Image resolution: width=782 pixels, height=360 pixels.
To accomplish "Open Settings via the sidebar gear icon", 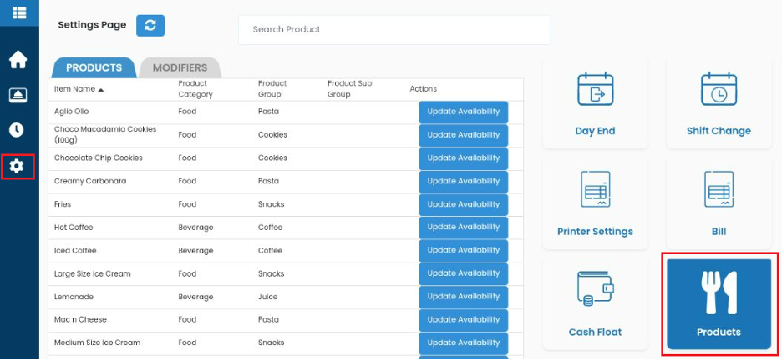I will pos(17,166).
